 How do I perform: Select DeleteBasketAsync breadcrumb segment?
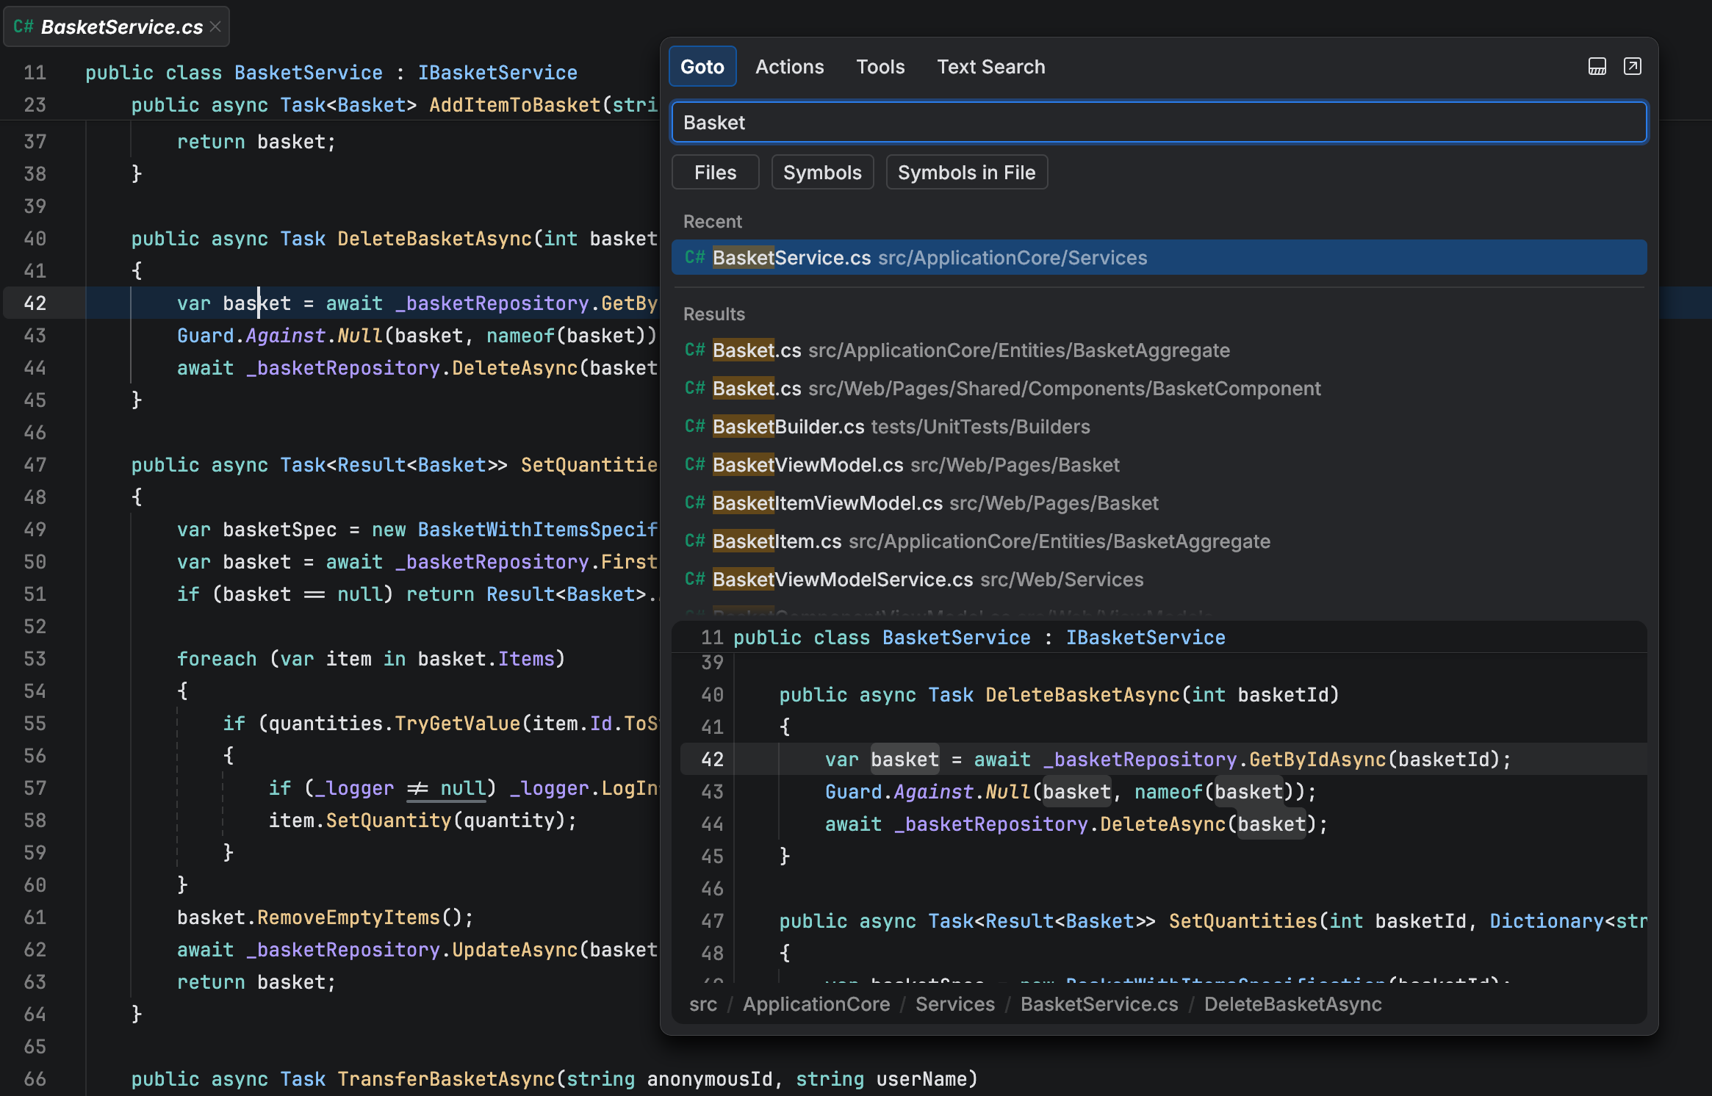[1292, 1004]
